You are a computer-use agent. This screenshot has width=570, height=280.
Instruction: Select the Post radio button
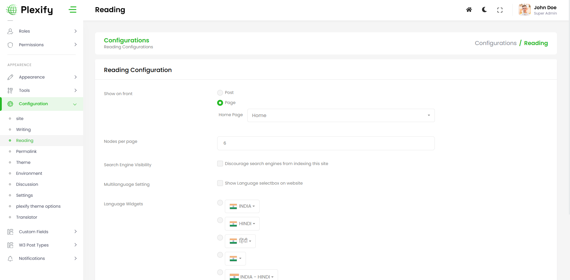[220, 93]
